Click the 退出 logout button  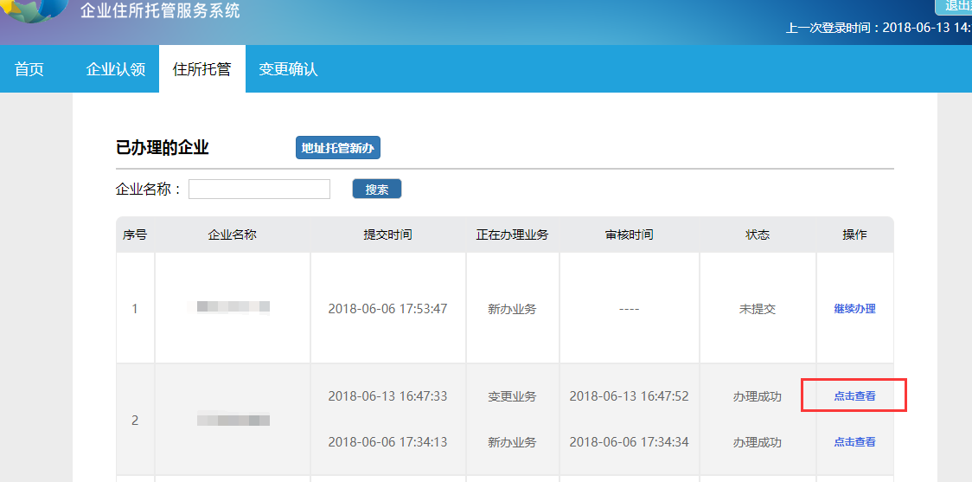[955, 6]
